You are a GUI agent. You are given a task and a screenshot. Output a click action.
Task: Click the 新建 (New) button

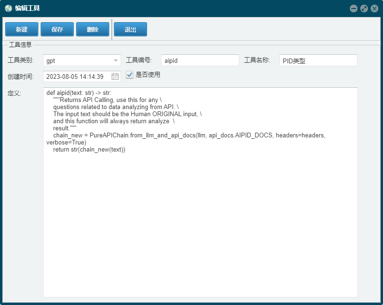22,29
